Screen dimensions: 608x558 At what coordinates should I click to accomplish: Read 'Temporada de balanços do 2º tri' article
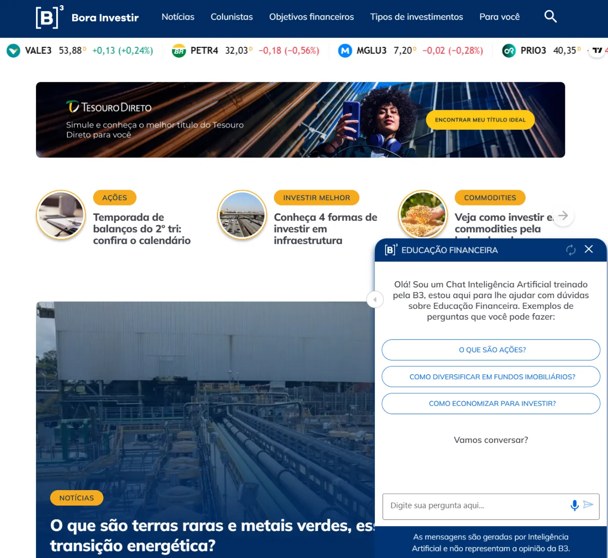tap(142, 229)
